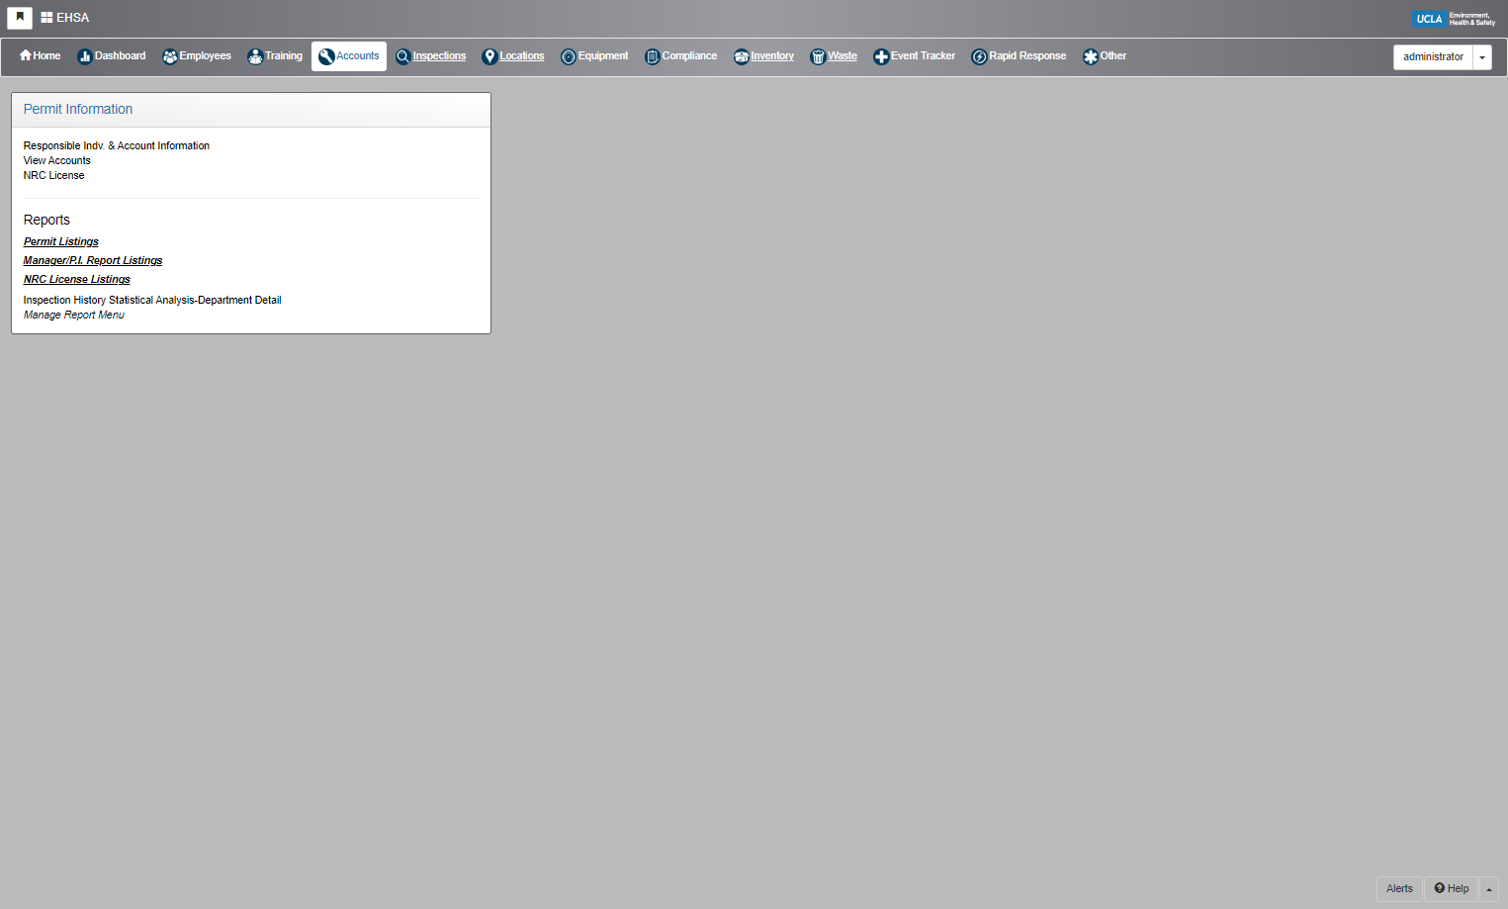Click the Home house icon

[x=26, y=55]
